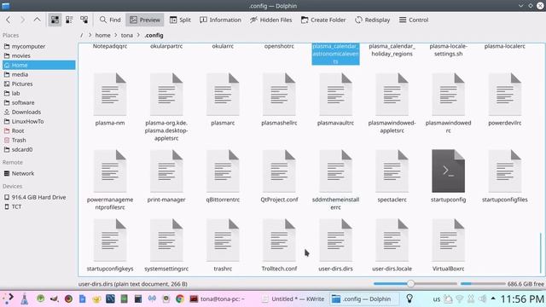Viewport: 546px width, 307px height.
Task: Navigate to tona in the breadcrumb
Action: tap(127, 35)
